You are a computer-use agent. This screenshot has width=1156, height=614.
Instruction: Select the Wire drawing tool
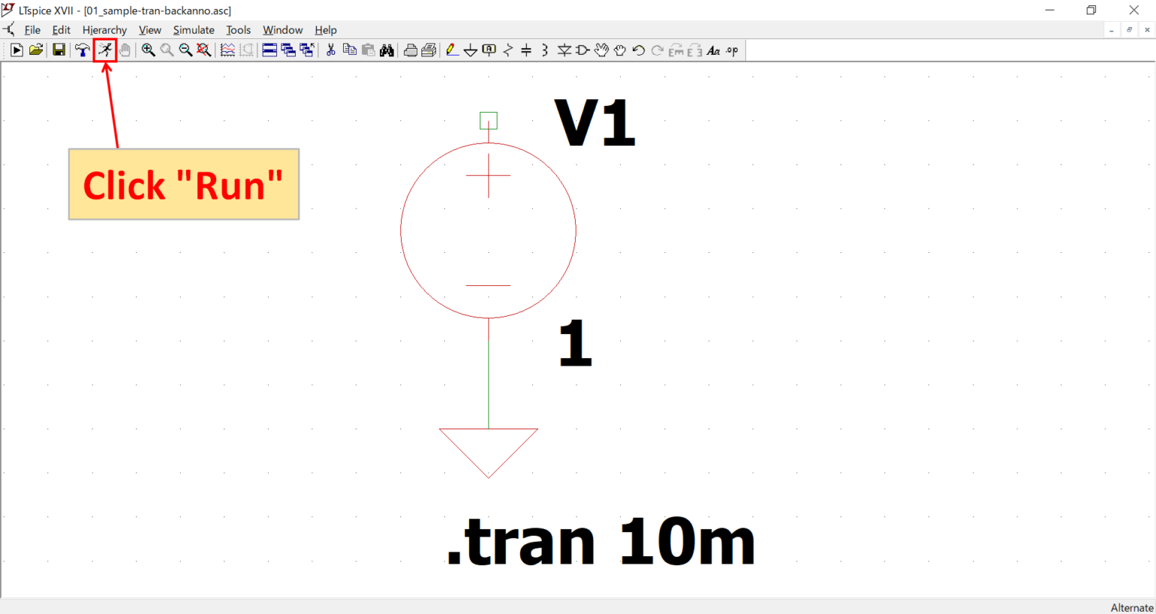[452, 50]
